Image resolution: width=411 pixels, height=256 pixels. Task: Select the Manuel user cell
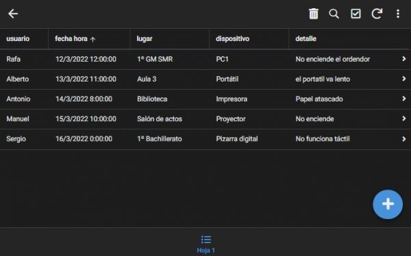18,119
